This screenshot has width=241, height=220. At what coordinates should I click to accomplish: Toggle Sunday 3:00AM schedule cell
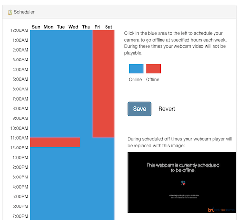(x=36, y=64)
